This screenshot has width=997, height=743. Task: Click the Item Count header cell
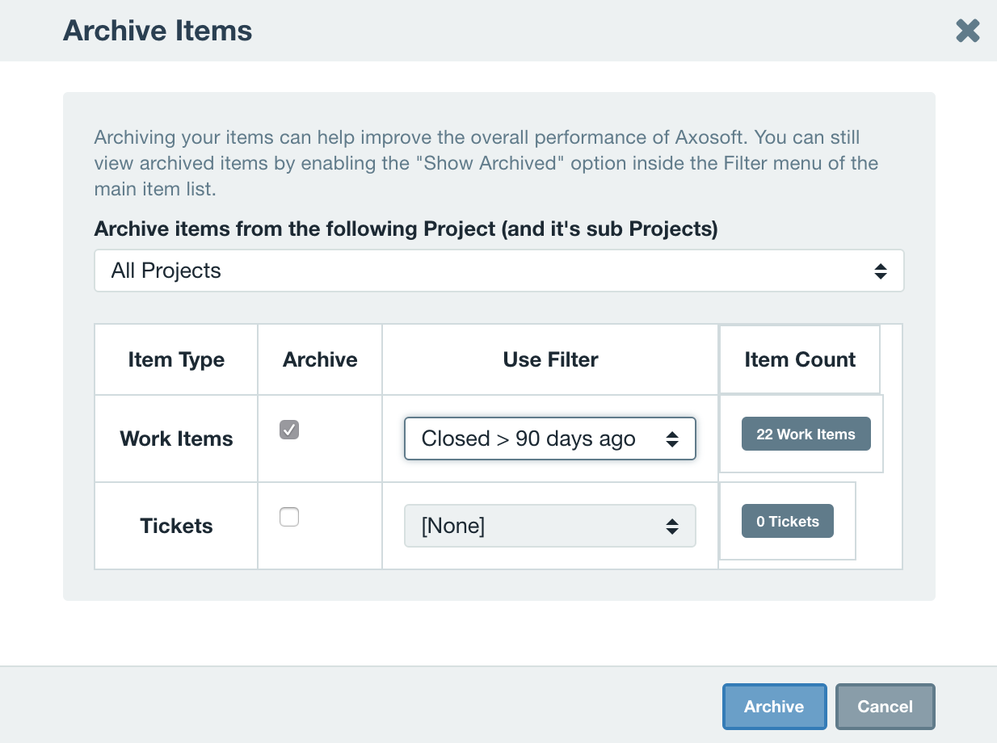[799, 359]
